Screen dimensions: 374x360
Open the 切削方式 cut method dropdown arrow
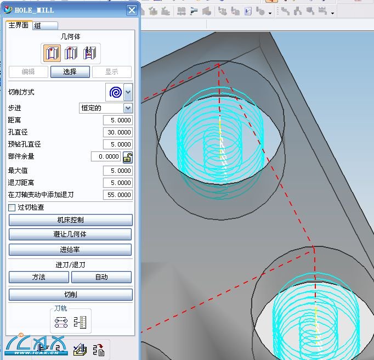pos(128,92)
